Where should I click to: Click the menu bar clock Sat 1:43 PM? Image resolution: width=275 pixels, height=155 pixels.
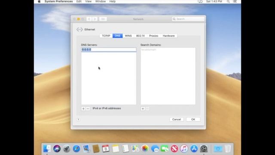tap(214, 1)
